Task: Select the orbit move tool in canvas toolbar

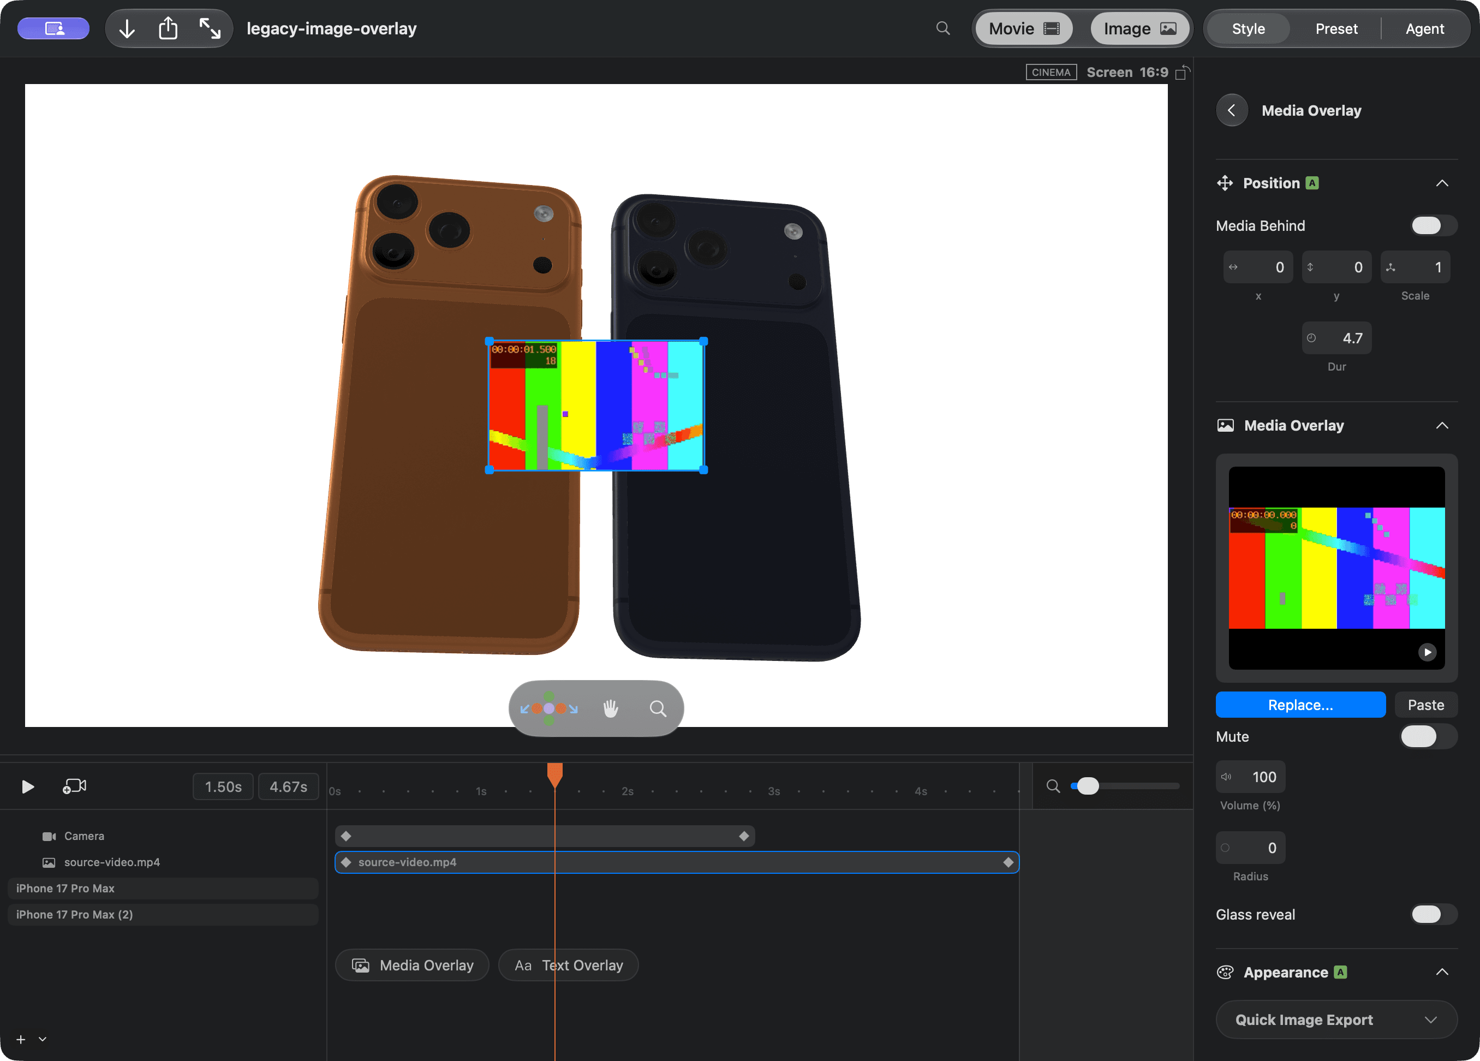Action: click(x=549, y=708)
